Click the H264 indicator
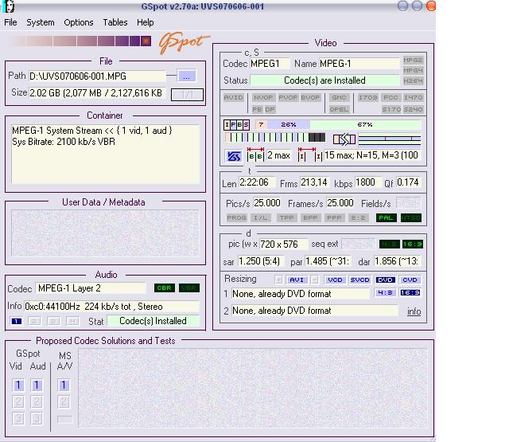509x442 pixels. click(413, 81)
